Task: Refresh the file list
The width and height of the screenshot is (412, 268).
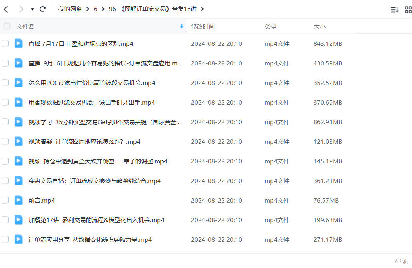Action: (42, 9)
